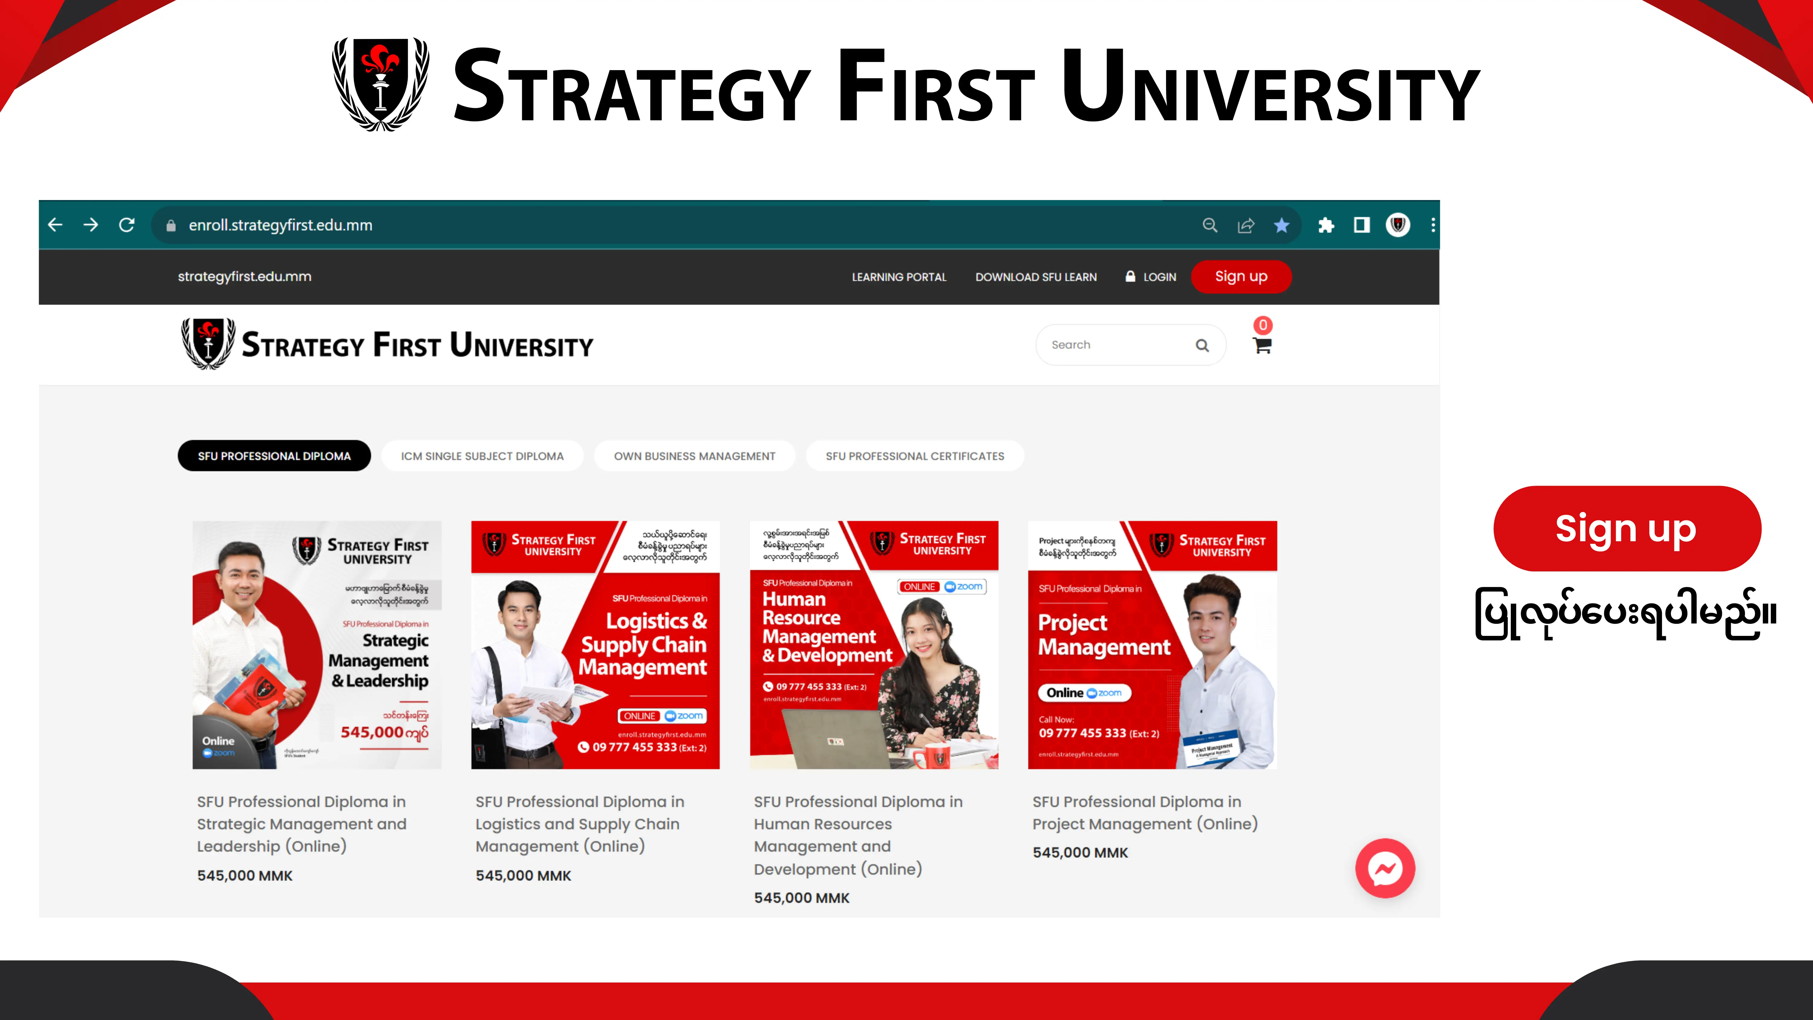Image resolution: width=1813 pixels, height=1020 pixels.
Task: Open the browser three-dot menu
Action: coord(1433,225)
